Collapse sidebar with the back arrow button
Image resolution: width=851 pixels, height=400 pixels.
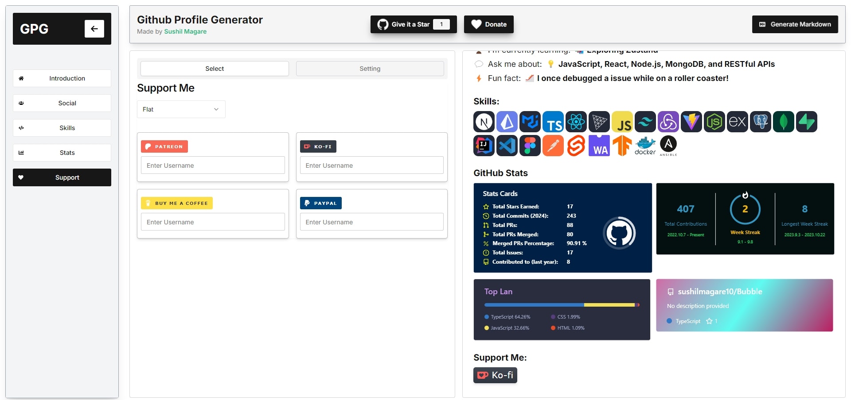[94, 29]
